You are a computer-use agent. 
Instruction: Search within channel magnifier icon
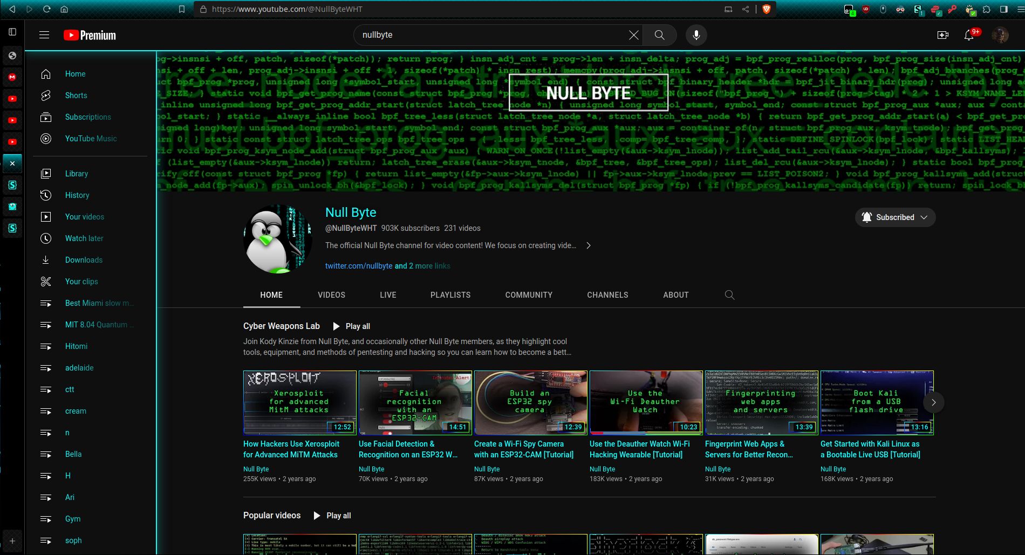pyautogui.click(x=729, y=295)
